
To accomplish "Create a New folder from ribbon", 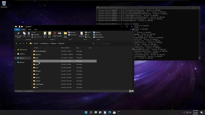I will 65,35.
